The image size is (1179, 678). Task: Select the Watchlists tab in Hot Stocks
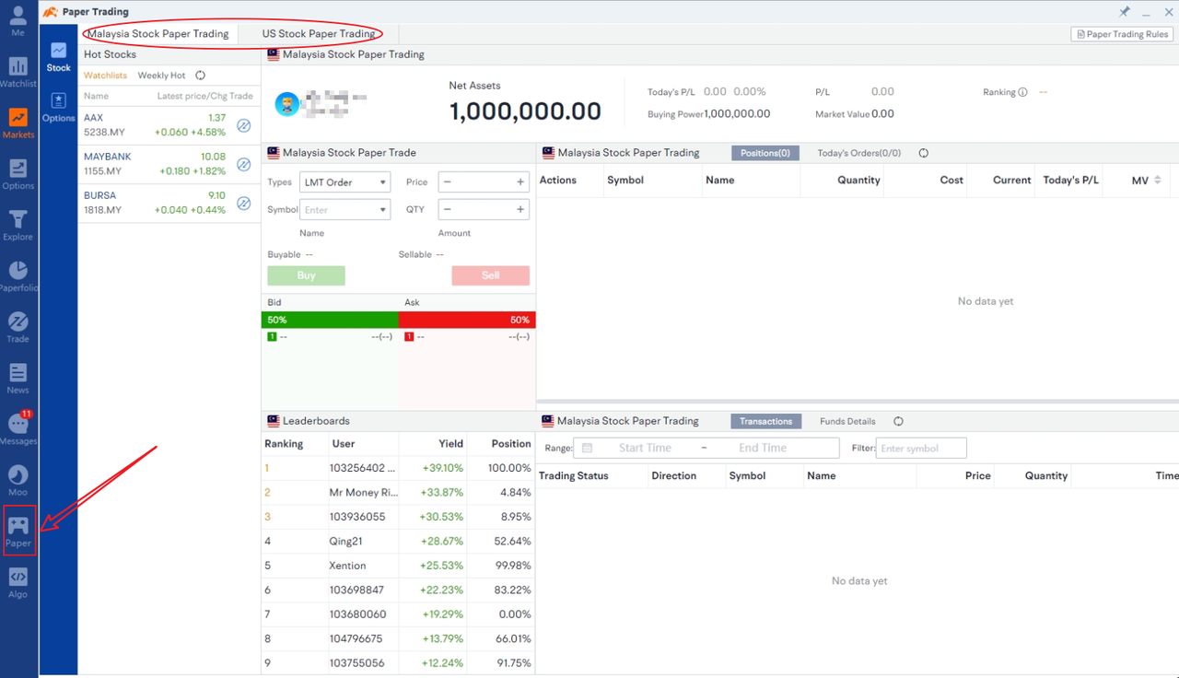(x=105, y=76)
